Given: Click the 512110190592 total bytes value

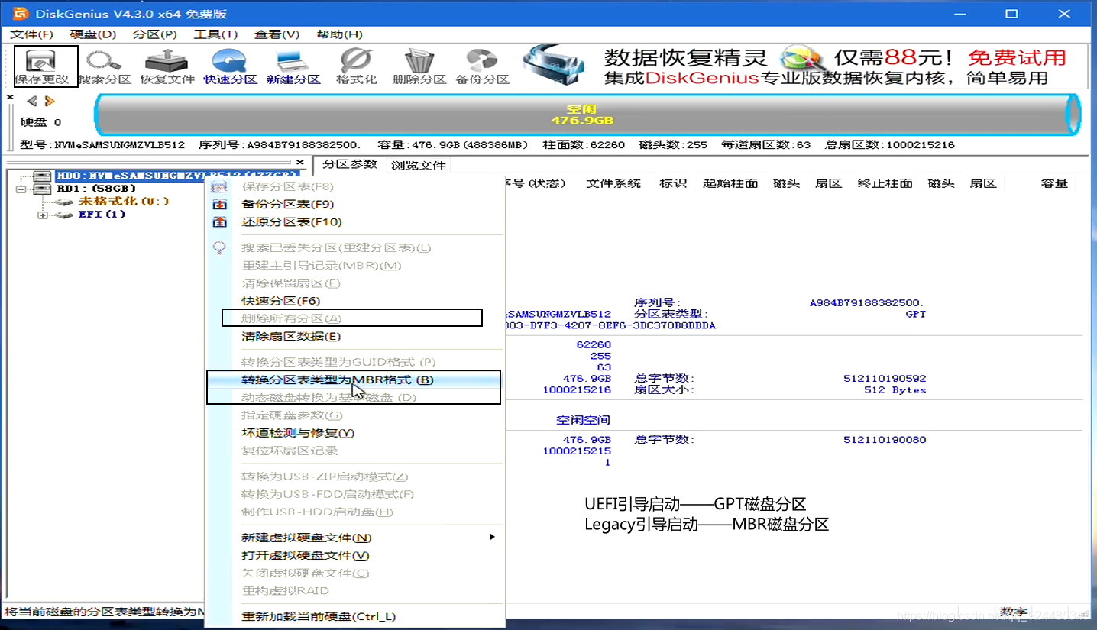Looking at the screenshot, I should click(885, 378).
